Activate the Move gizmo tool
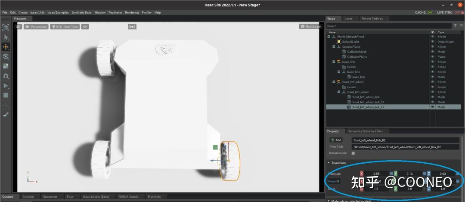465x202 pixels. click(6, 47)
